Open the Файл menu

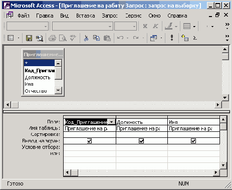click(x=24, y=16)
